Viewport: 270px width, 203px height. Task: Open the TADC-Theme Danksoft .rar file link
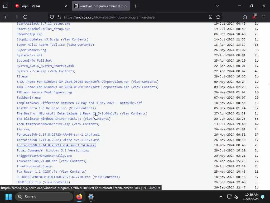[73, 82]
